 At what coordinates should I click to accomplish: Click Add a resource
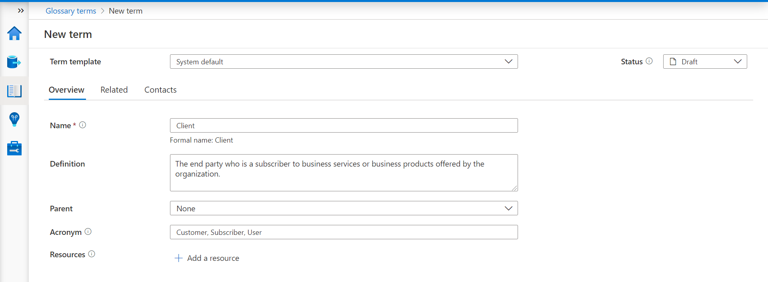coord(207,258)
